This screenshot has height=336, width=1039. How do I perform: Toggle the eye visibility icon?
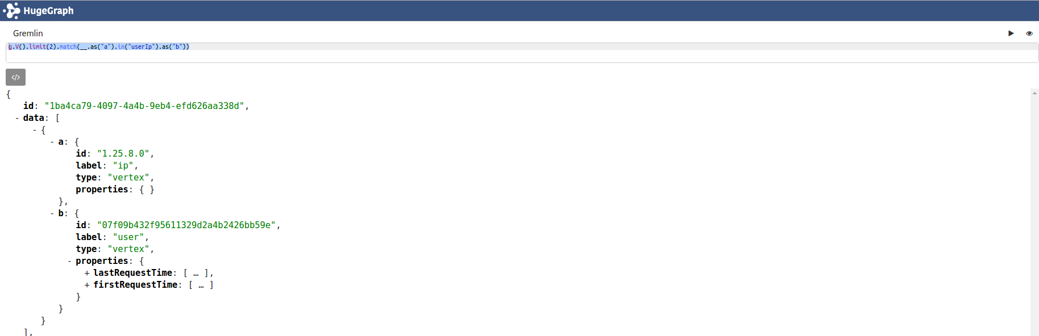(x=1029, y=33)
